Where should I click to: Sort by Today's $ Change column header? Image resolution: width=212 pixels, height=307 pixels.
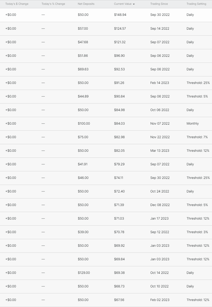(17, 4)
